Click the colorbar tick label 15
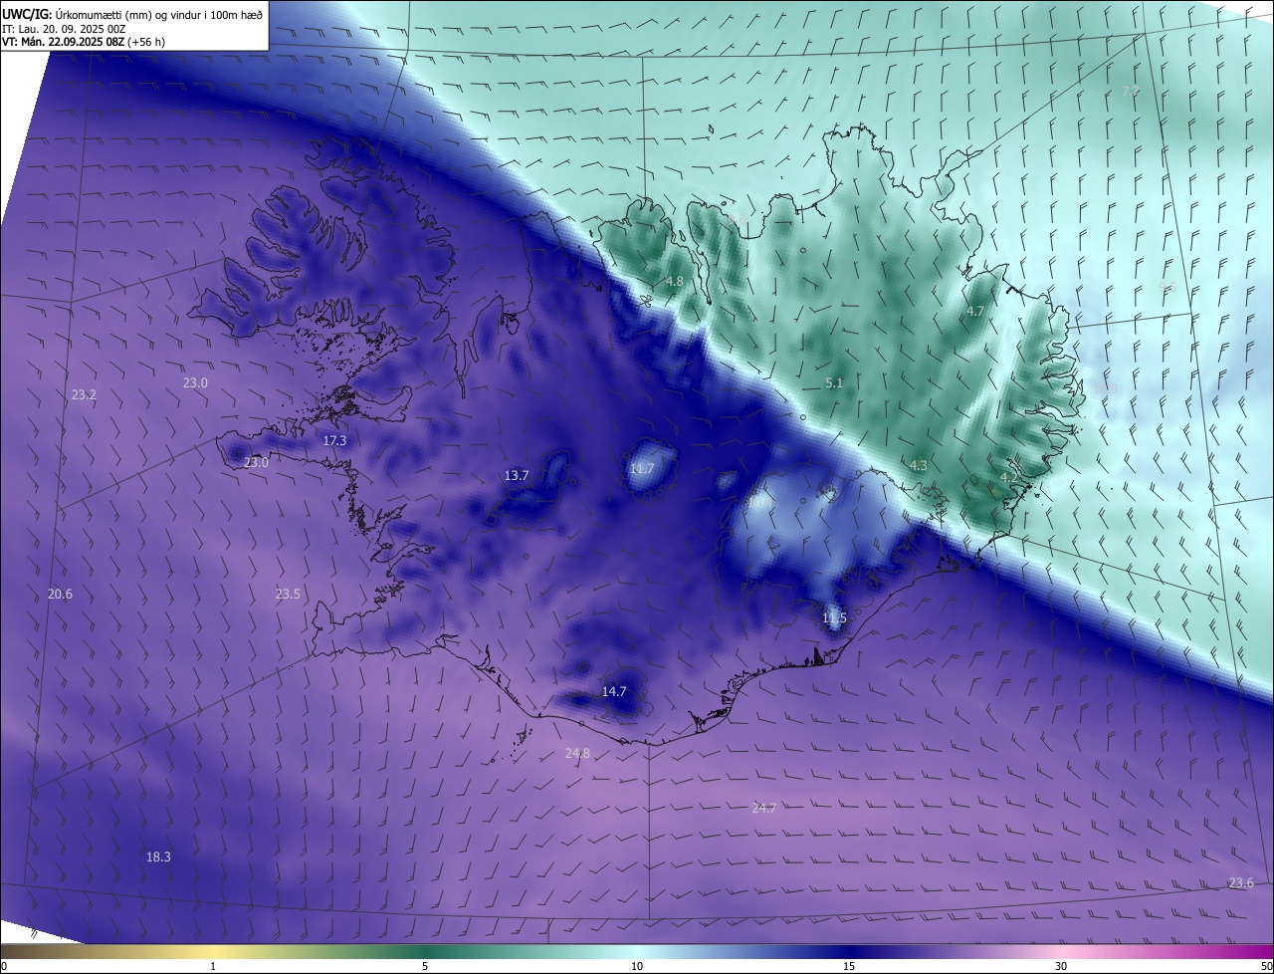The width and height of the screenshot is (1274, 974). pos(849,966)
